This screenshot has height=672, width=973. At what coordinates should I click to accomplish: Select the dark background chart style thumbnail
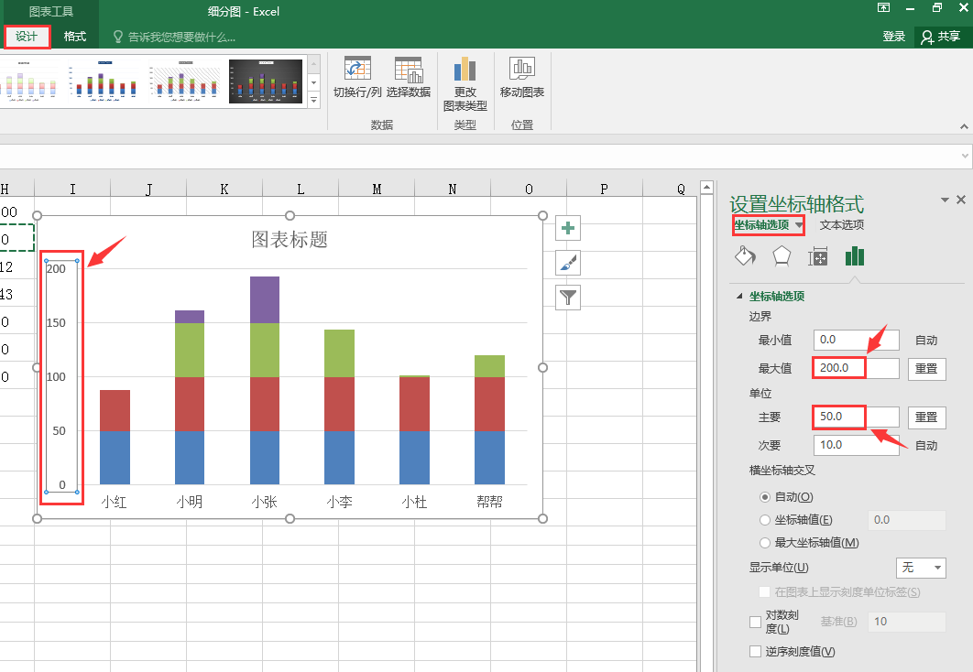(x=266, y=81)
